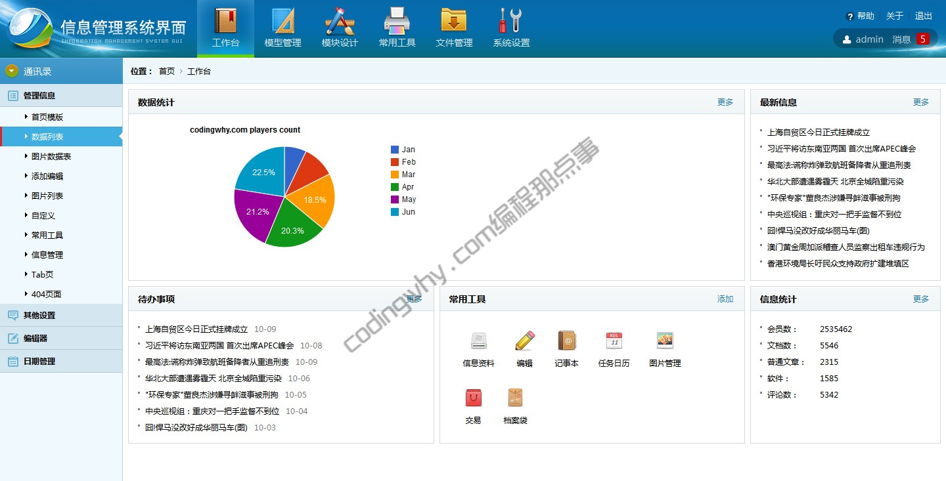Viewport: 946px width, 481px height.
Task: Collapse the 通讯录 sidebar section
Action: (x=12, y=71)
